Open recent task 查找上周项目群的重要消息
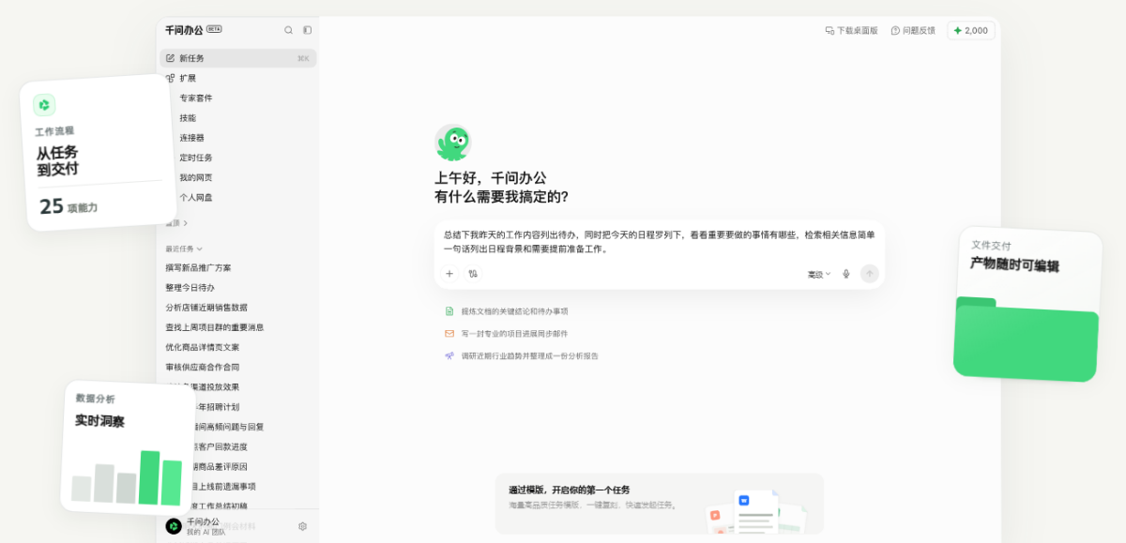 215,327
